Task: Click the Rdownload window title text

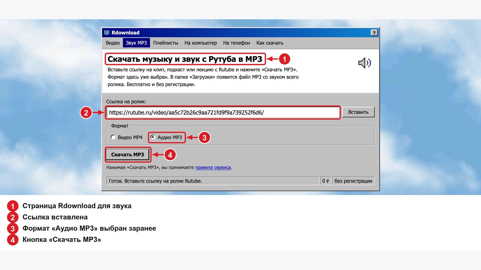Action: (126, 32)
